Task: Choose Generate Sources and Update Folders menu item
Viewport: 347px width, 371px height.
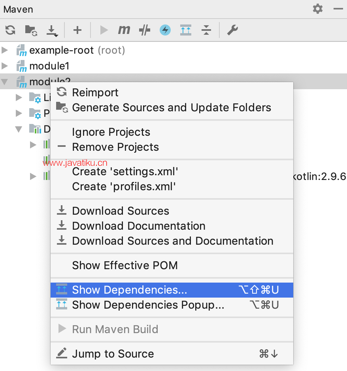Action: click(172, 107)
